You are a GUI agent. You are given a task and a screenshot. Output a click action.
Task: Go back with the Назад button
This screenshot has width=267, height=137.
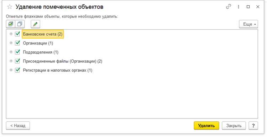[18, 126]
